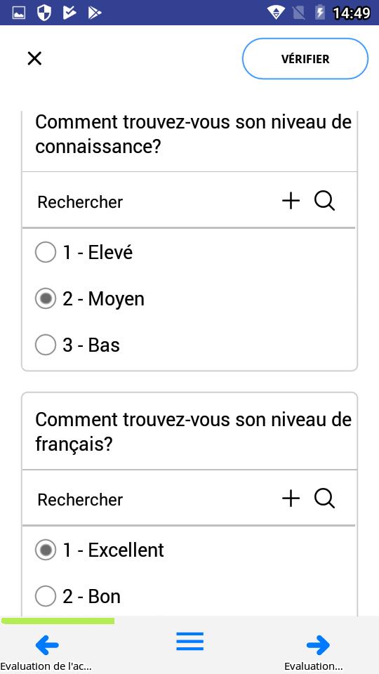Focus the Rechercher field for connaissance question

click(x=150, y=201)
